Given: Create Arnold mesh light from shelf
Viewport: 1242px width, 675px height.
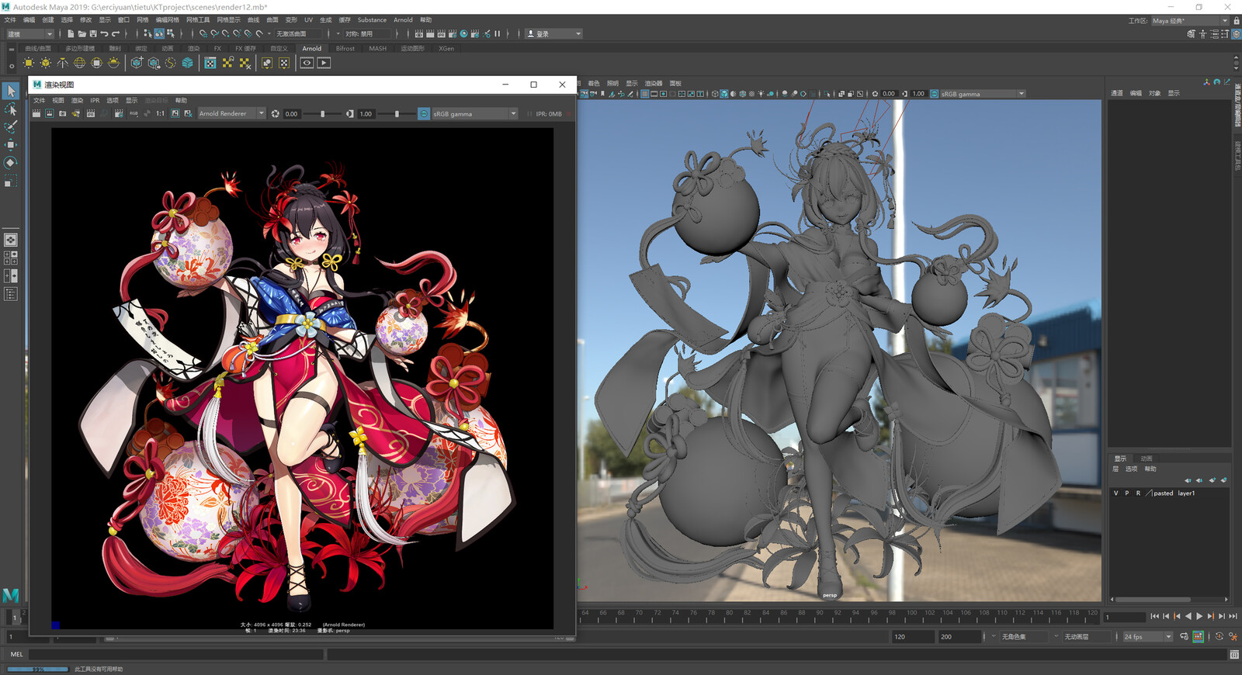Looking at the screenshot, I should [x=46, y=63].
